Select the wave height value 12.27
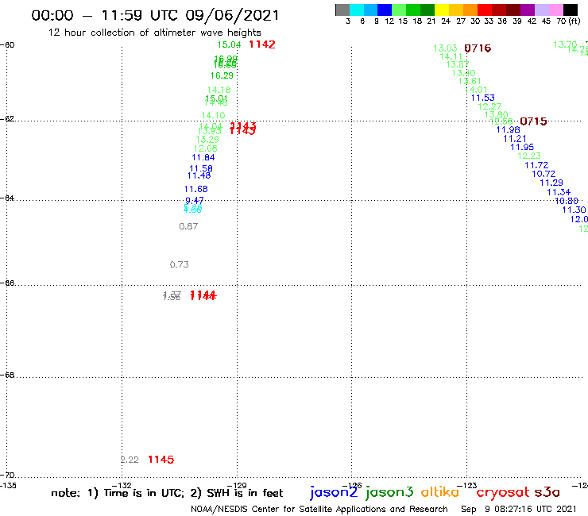The height and width of the screenshot is (516, 588). point(489,106)
